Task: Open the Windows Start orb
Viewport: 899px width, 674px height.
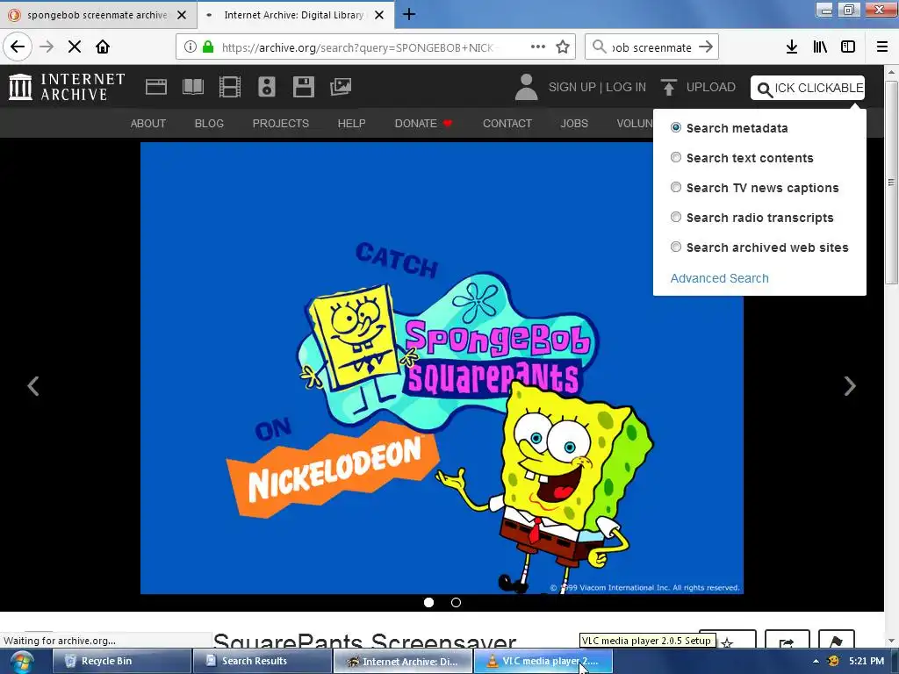Action: [x=22, y=662]
